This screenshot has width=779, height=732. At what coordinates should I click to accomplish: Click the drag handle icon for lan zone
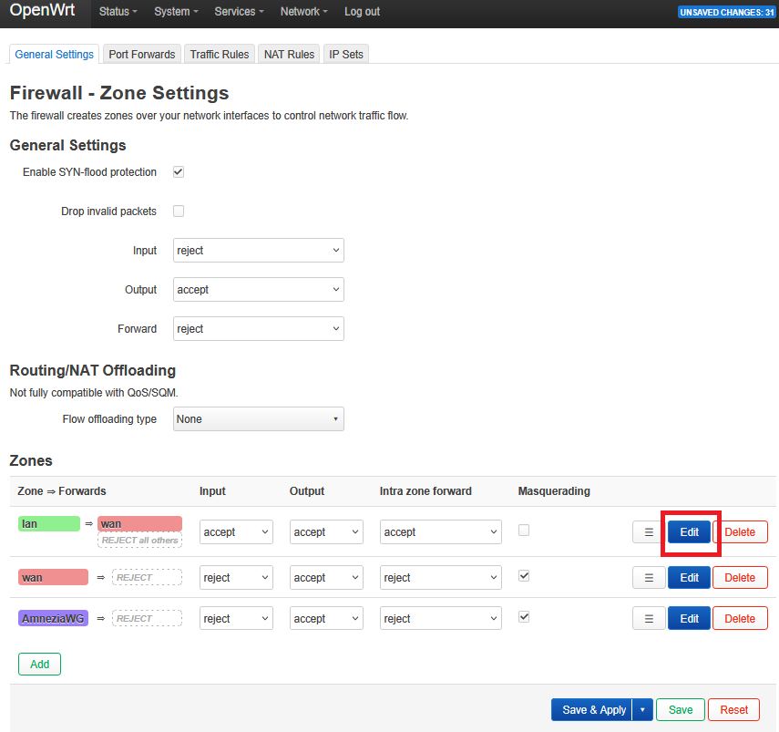(x=648, y=532)
